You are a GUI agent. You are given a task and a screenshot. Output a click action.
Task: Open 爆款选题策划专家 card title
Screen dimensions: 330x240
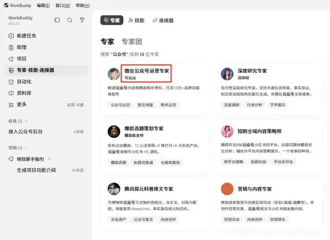(144, 128)
